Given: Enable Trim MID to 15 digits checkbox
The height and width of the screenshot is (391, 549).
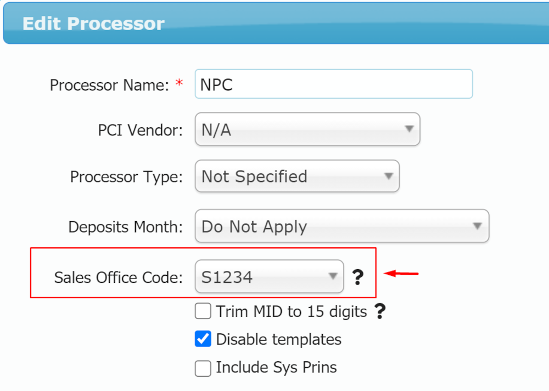Looking at the screenshot, I should (203, 312).
